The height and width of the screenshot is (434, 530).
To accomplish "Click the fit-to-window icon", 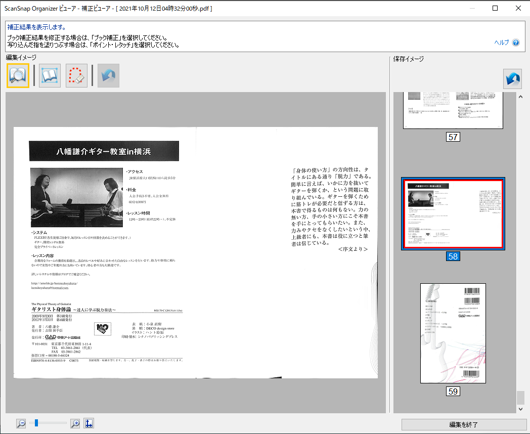I will (89, 423).
